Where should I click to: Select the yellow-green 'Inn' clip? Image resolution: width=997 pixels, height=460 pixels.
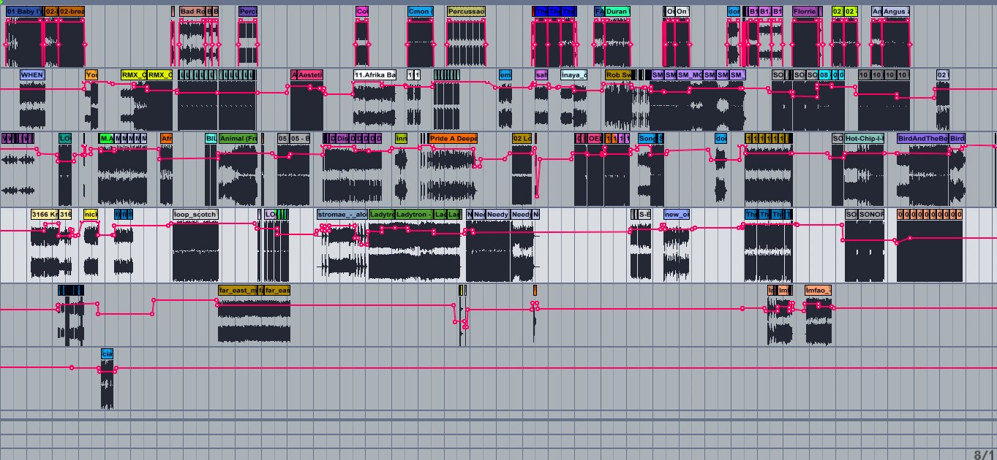pos(401,138)
